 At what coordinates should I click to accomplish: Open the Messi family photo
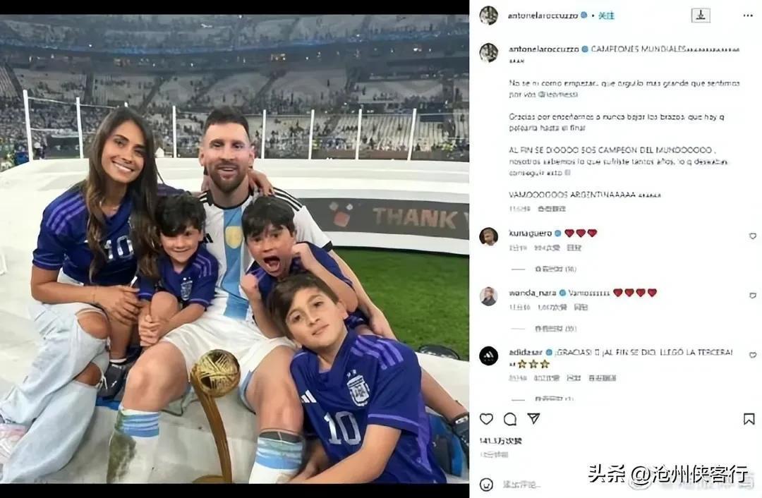point(234,249)
